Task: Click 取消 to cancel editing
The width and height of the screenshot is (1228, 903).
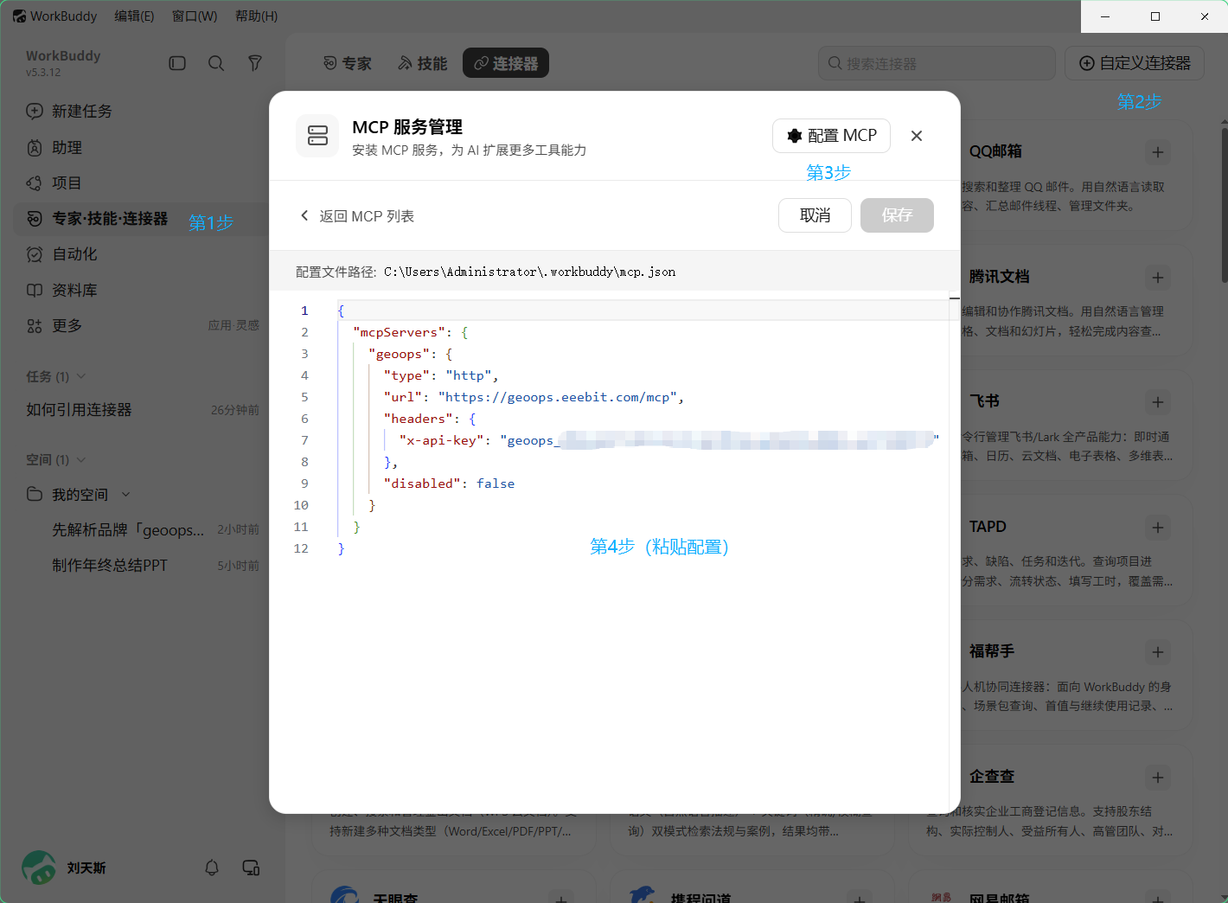Action: pyautogui.click(x=815, y=215)
